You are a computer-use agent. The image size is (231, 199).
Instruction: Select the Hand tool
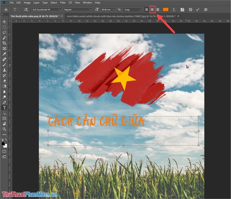[4, 124]
